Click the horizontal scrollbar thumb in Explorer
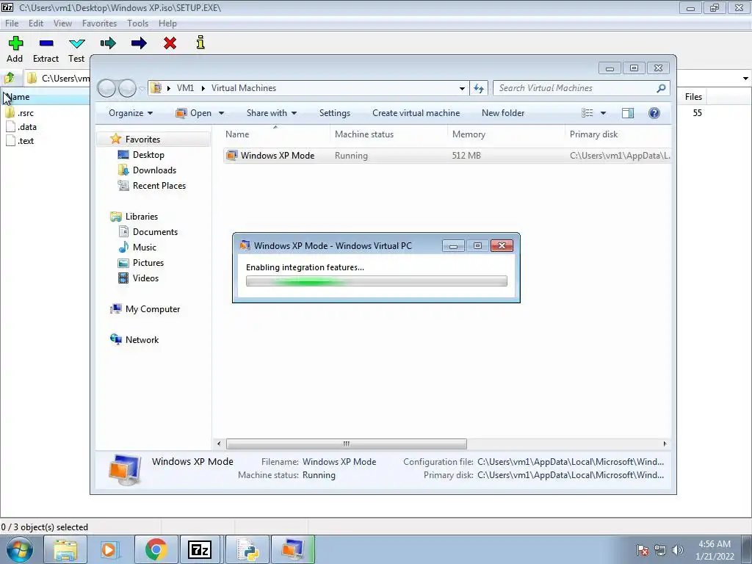Screen dimensions: 752x564 coord(347,444)
